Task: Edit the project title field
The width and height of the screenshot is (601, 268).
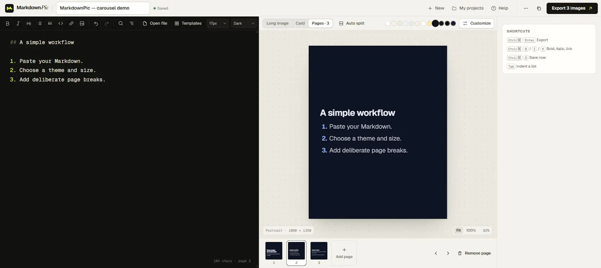Action: click(103, 8)
